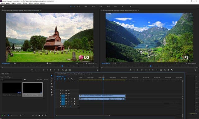Step back one frame in Program monitor
The width and height of the screenshot is (199, 119).
coord(146,70)
